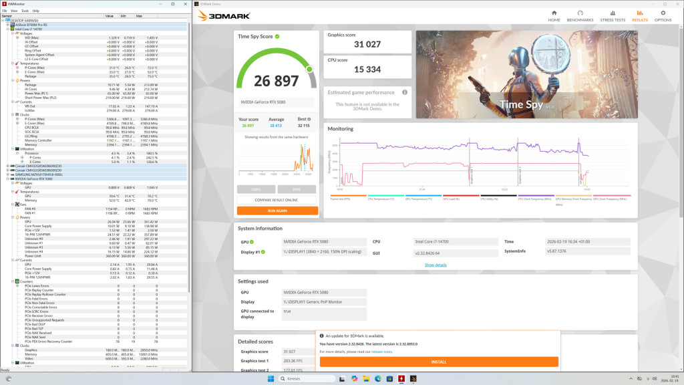Open the View menu in HWMonitor
Screen dimensions: 684x385
pos(15,11)
